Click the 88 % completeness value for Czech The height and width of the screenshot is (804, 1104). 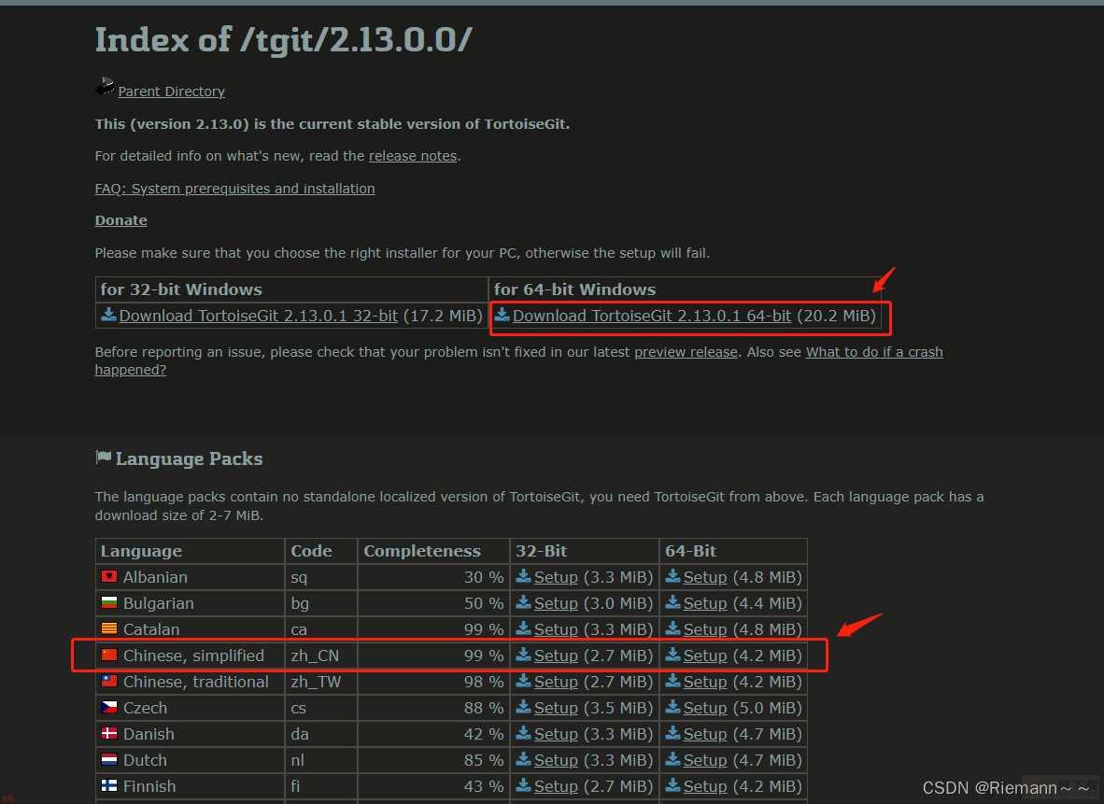484,708
